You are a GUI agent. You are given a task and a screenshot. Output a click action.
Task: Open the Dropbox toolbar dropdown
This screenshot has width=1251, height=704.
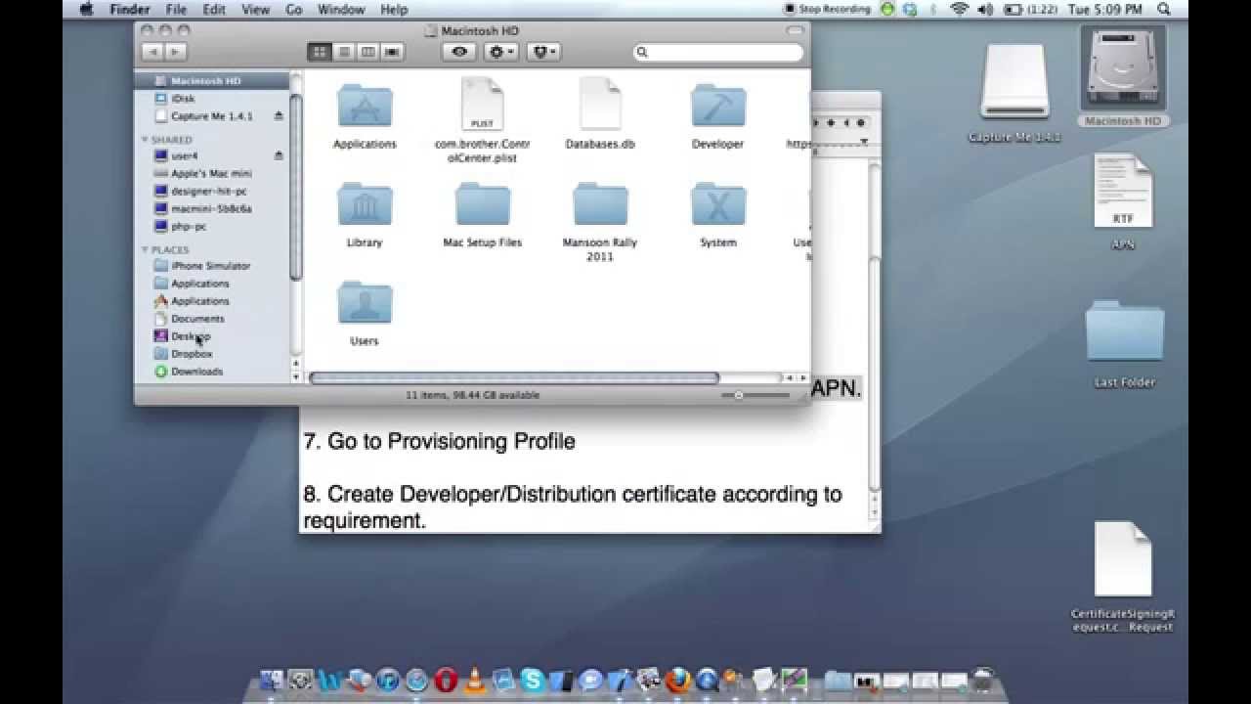[542, 52]
